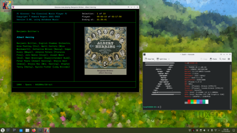
Task: Click Konsole's keep-above title bar button
Action: tap(221, 55)
